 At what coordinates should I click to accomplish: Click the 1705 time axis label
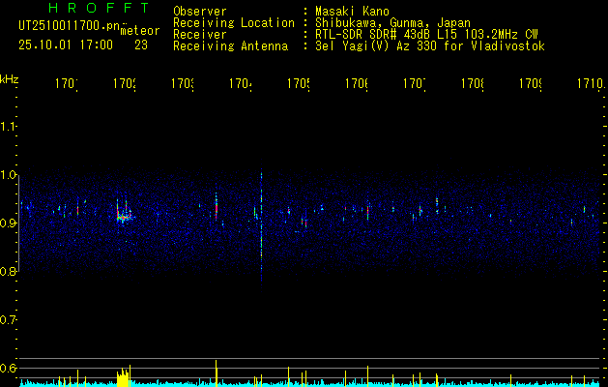[x=299, y=83]
